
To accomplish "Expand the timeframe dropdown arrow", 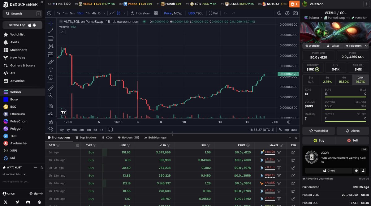I will tap(104, 13).
